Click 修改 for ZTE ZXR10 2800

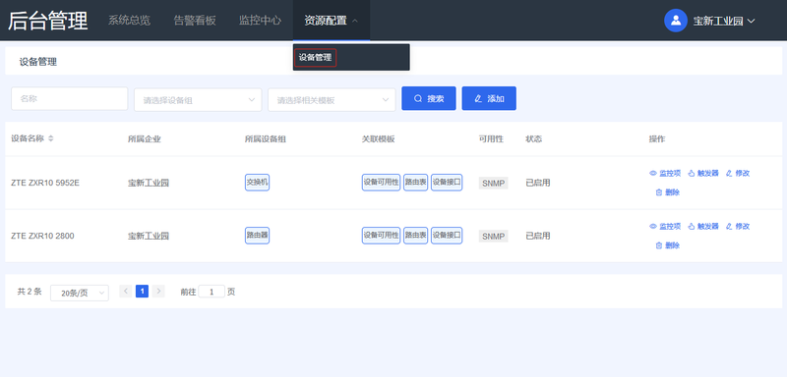[x=738, y=227]
